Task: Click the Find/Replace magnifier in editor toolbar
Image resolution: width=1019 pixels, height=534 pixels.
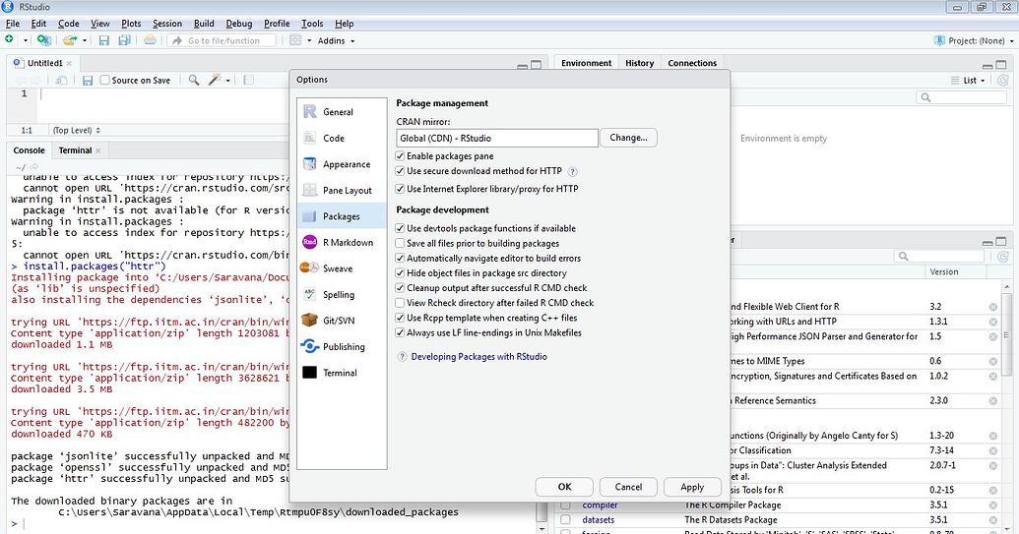Action: tap(193, 80)
